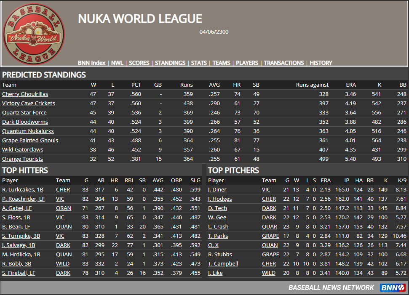The width and height of the screenshot is (409, 295).
Task: View hitter S. Turnpike, 3B profile
Action: (21, 236)
